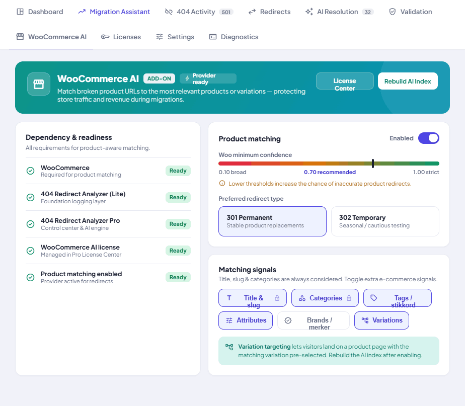Enable the Brands / merker signal

pos(314,320)
